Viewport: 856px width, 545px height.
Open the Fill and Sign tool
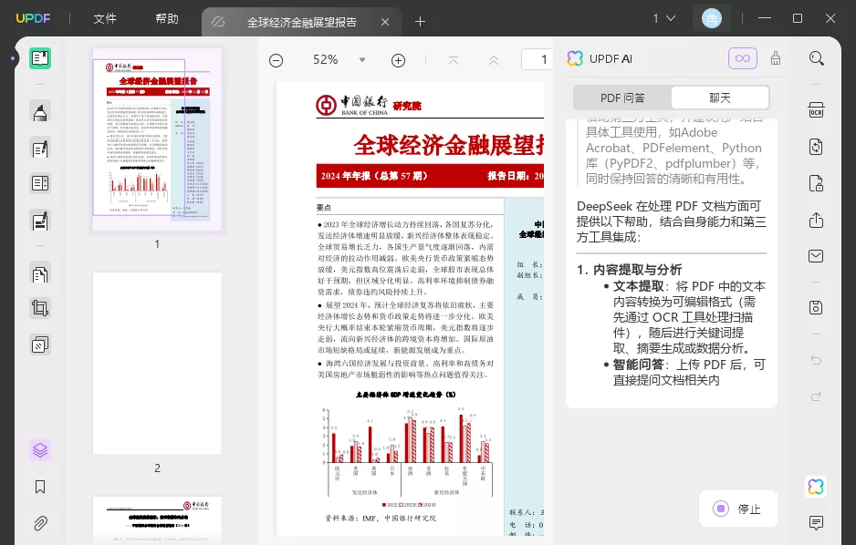click(40, 221)
